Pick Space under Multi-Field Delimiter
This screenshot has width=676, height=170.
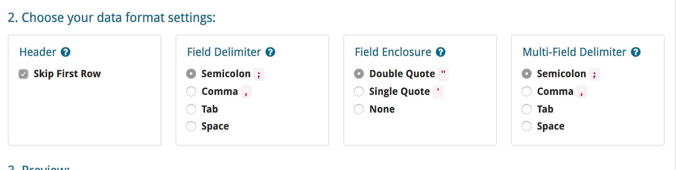526,126
